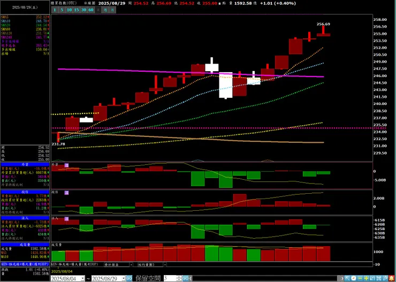396x282 pixels.
Task: Open the end date 2025/08/29 dropdown
Action: (x=124, y=278)
